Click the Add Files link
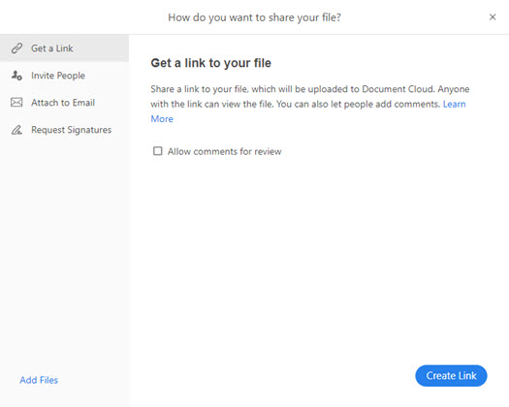Viewport: 509px width, 407px height. [x=39, y=380]
